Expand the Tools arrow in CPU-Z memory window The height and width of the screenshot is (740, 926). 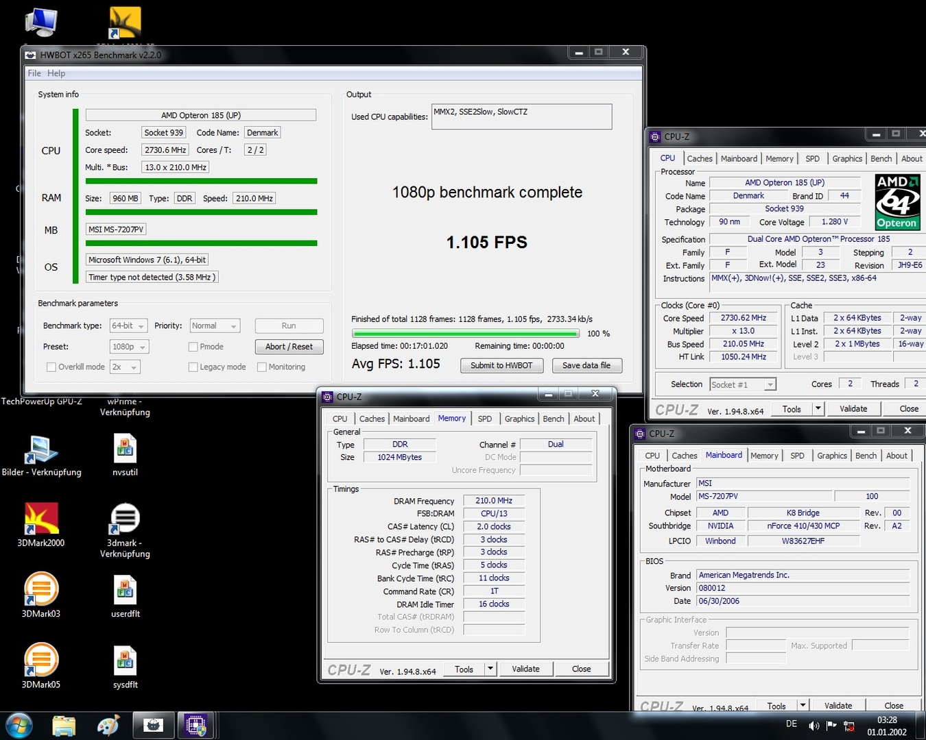(490, 669)
